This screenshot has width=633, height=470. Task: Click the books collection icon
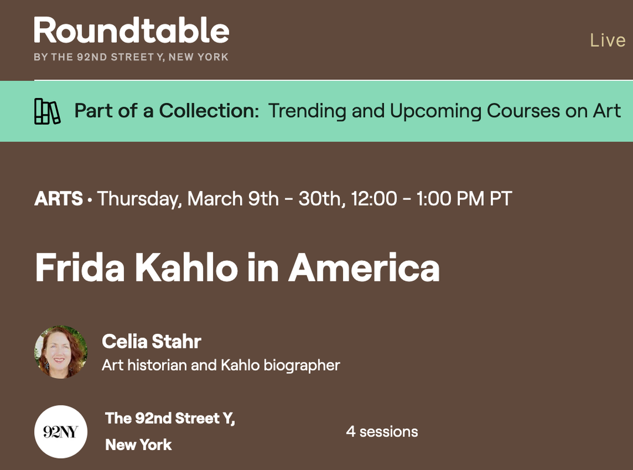coord(47,111)
